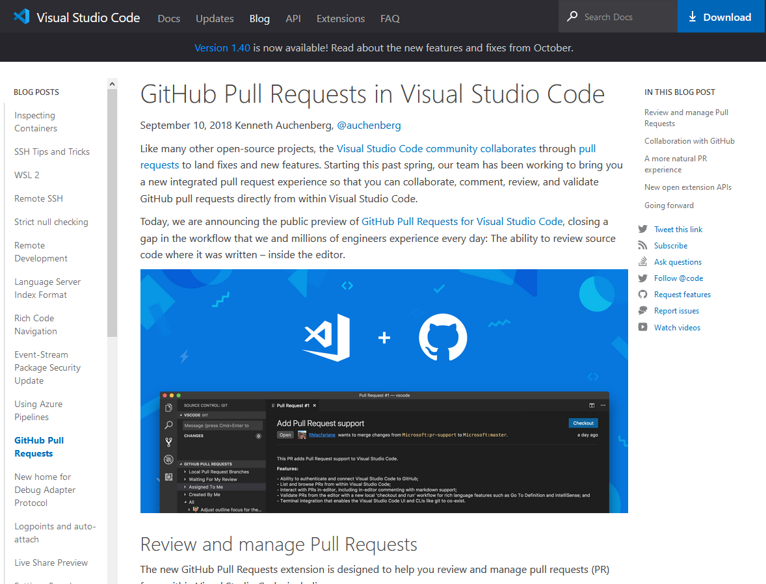This screenshot has width=766, height=584.
Task: Open the Remote SSH blog post
Action: pos(38,198)
